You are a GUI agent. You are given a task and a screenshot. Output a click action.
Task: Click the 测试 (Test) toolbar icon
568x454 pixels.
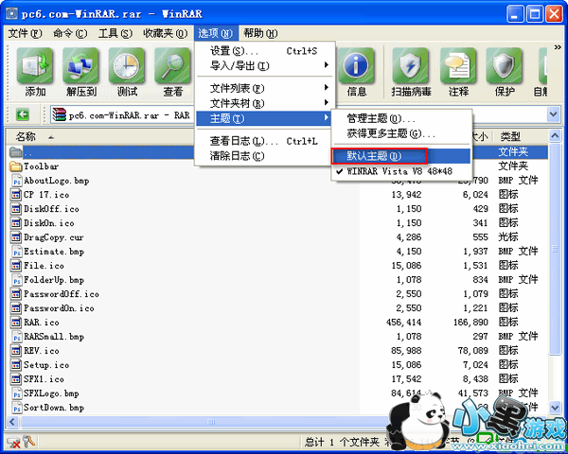(x=127, y=66)
